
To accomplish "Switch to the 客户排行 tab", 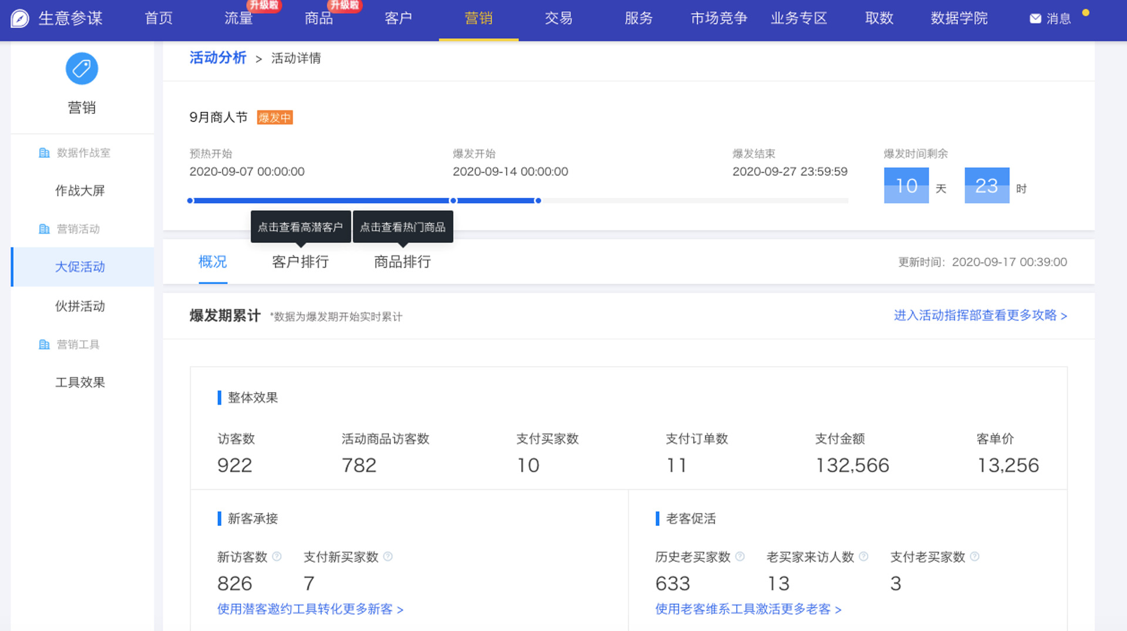I will click(x=300, y=262).
